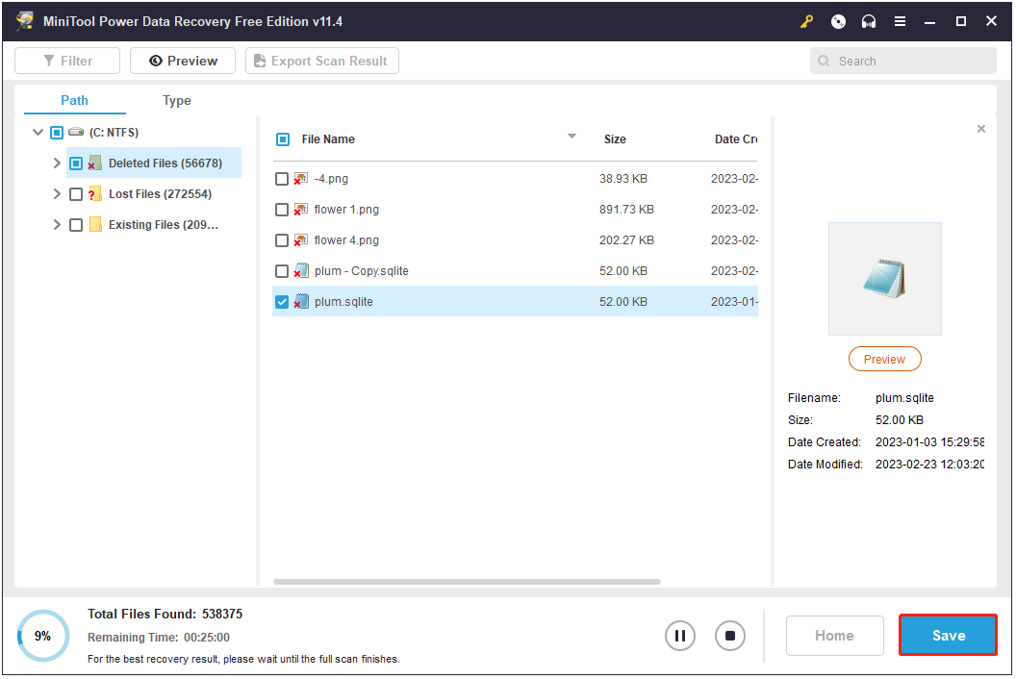Uncheck the plum.sqlite checkbox

pyautogui.click(x=282, y=302)
